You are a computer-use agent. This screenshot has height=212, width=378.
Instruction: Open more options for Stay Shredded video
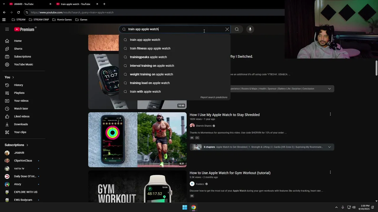[330, 114]
